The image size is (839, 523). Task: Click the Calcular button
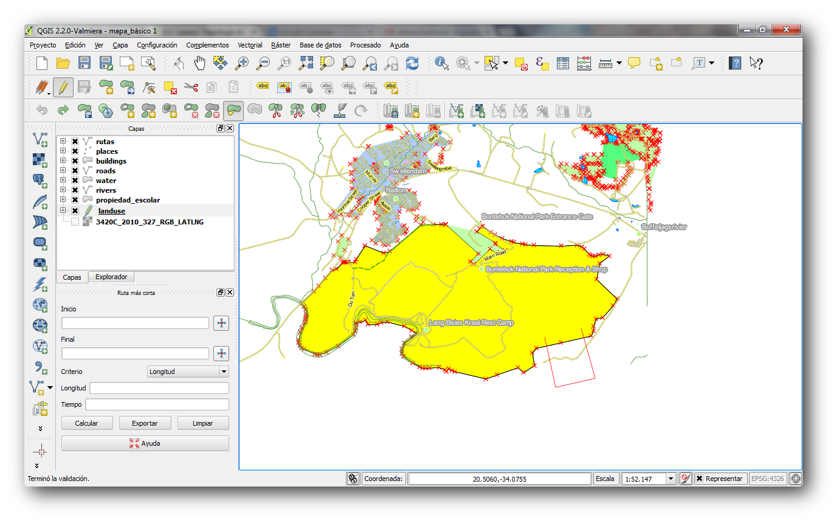(x=86, y=423)
